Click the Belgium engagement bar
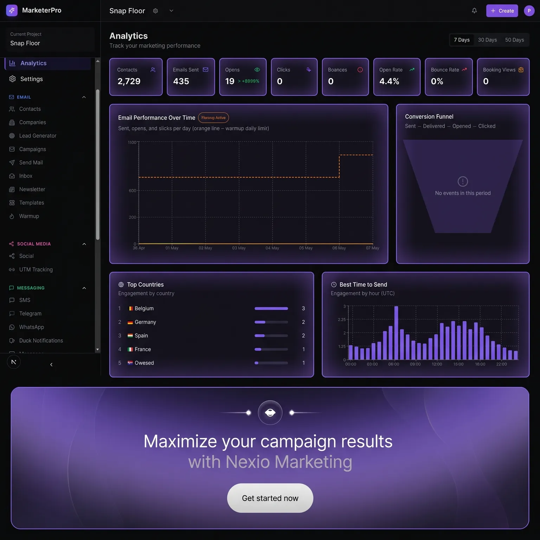 (271, 308)
